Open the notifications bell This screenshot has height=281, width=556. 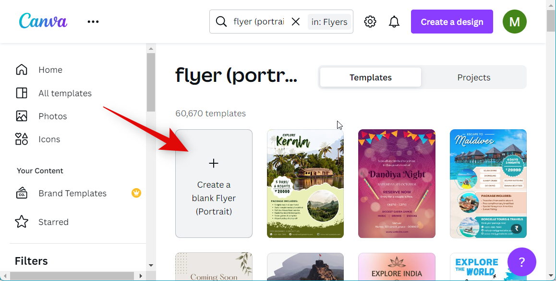coord(394,22)
